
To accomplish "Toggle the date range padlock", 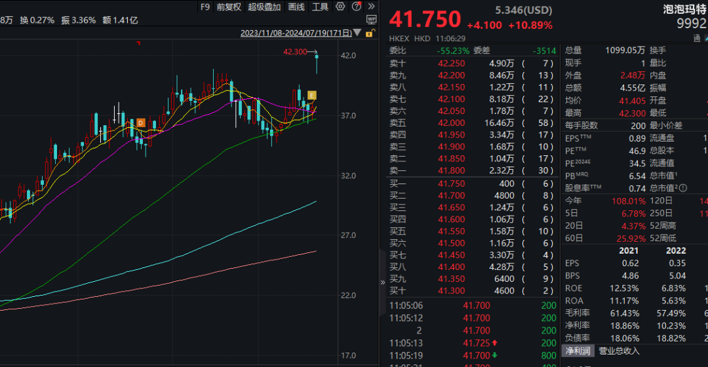I will [370, 33].
